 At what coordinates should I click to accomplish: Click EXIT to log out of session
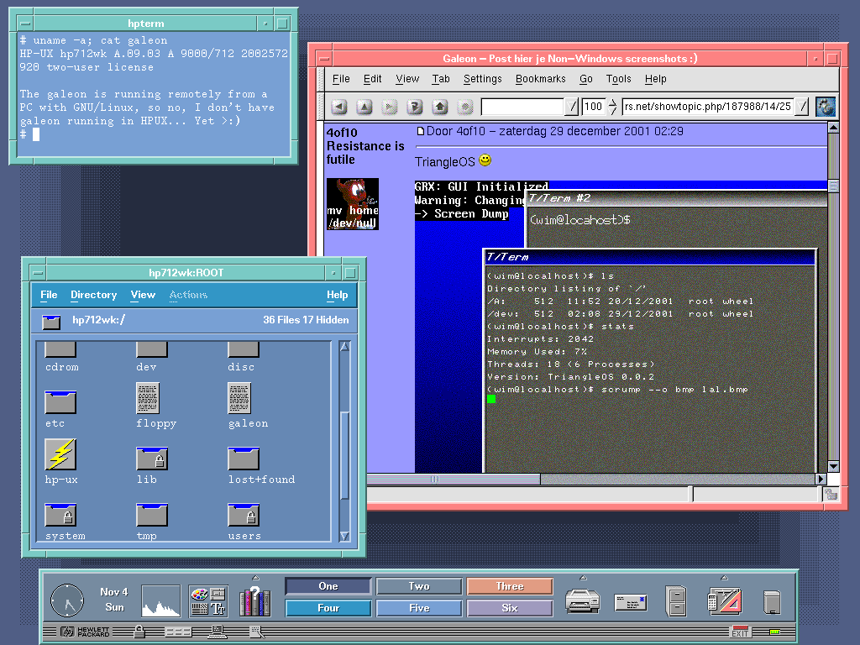click(740, 632)
